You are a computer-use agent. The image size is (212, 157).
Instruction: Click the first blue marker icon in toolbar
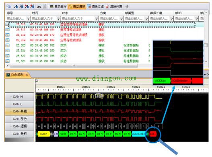point(16,6)
